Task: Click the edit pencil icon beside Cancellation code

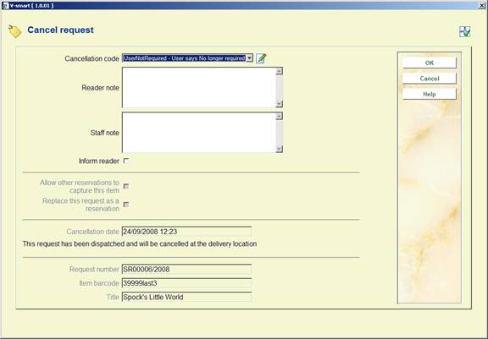Action: click(x=261, y=58)
